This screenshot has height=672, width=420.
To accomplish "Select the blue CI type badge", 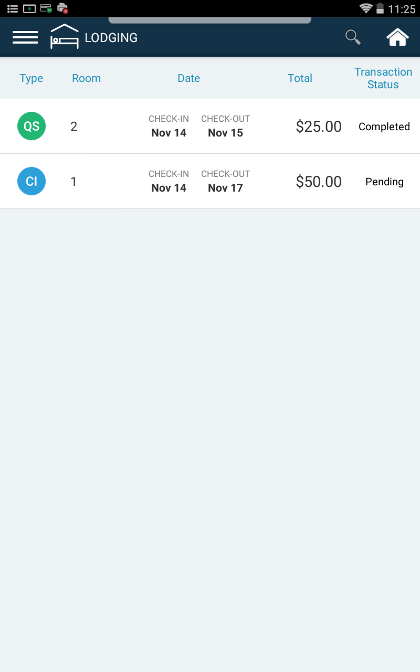I will tap(31, 181).
